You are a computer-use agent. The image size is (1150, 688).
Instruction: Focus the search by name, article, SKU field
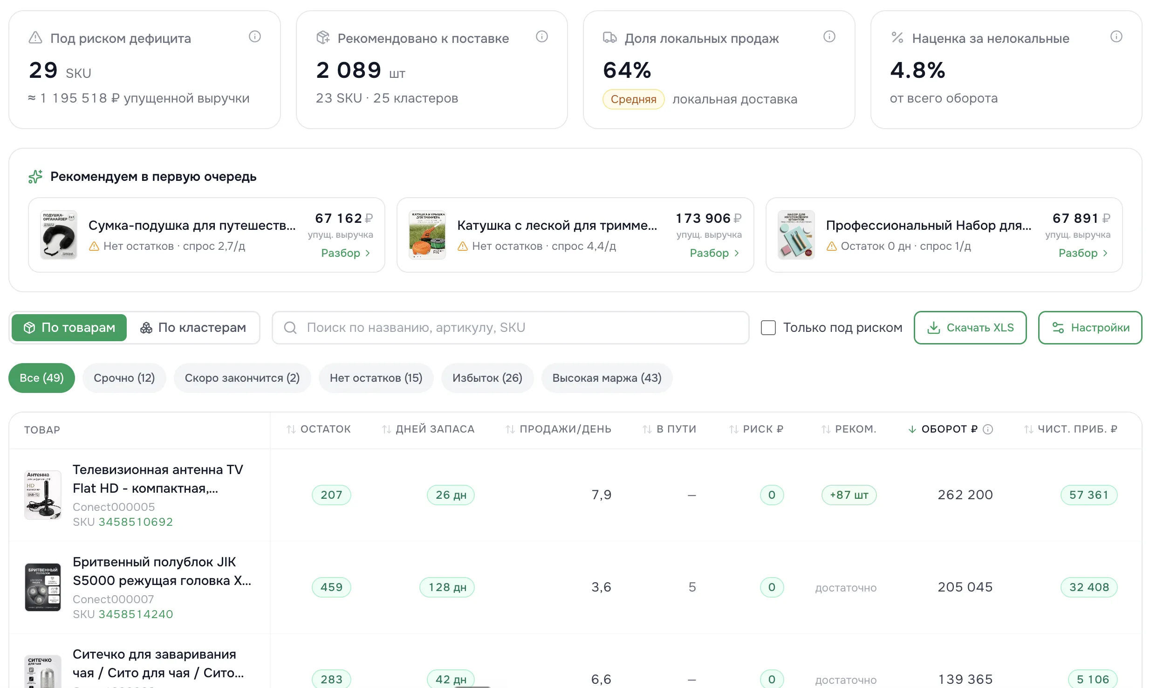click(510, 328)
